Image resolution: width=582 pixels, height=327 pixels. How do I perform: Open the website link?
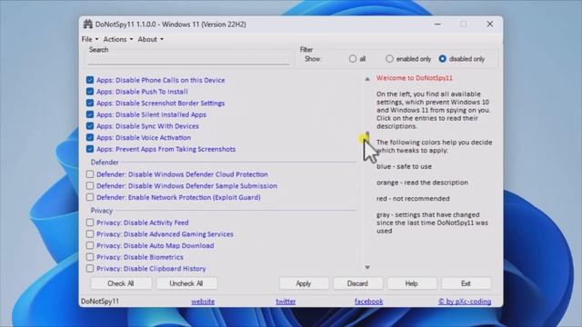203,302
